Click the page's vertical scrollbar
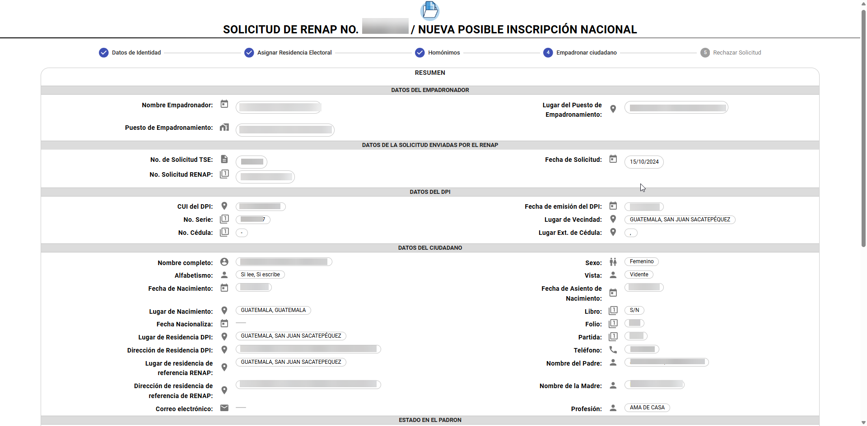The image size is (867, 426). (x=863, y=126)
